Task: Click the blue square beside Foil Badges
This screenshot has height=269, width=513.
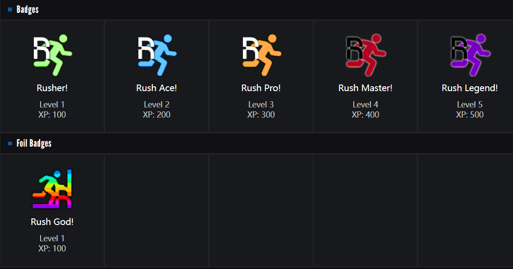Action: (10, 143)
